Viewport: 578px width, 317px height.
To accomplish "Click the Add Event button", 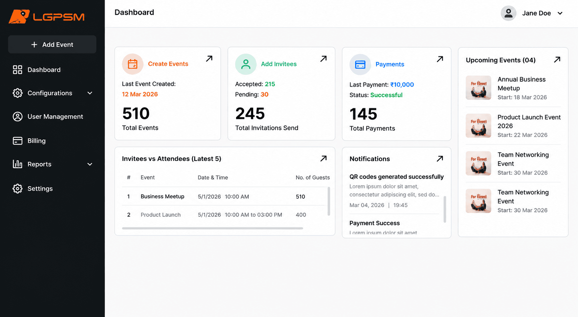I will point(52,44).
